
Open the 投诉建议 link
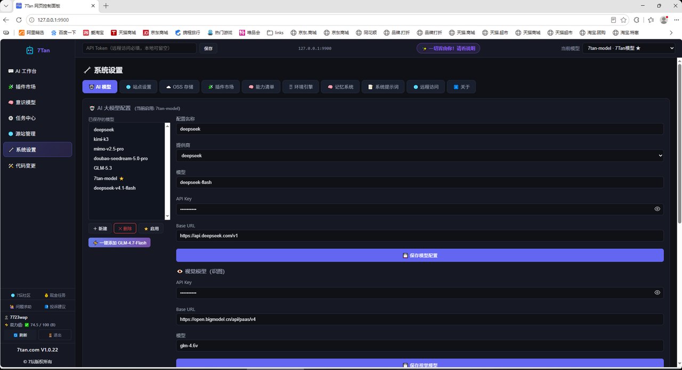55,307
